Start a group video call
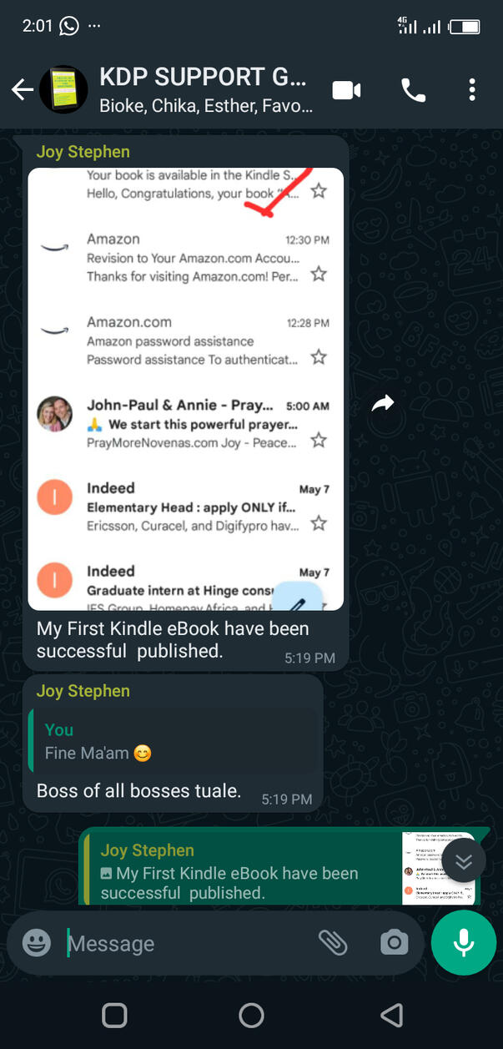This screenshot has width=503, height=1049. pos(346,90)
